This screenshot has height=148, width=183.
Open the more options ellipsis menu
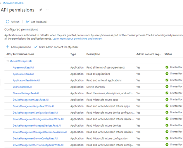47,10
